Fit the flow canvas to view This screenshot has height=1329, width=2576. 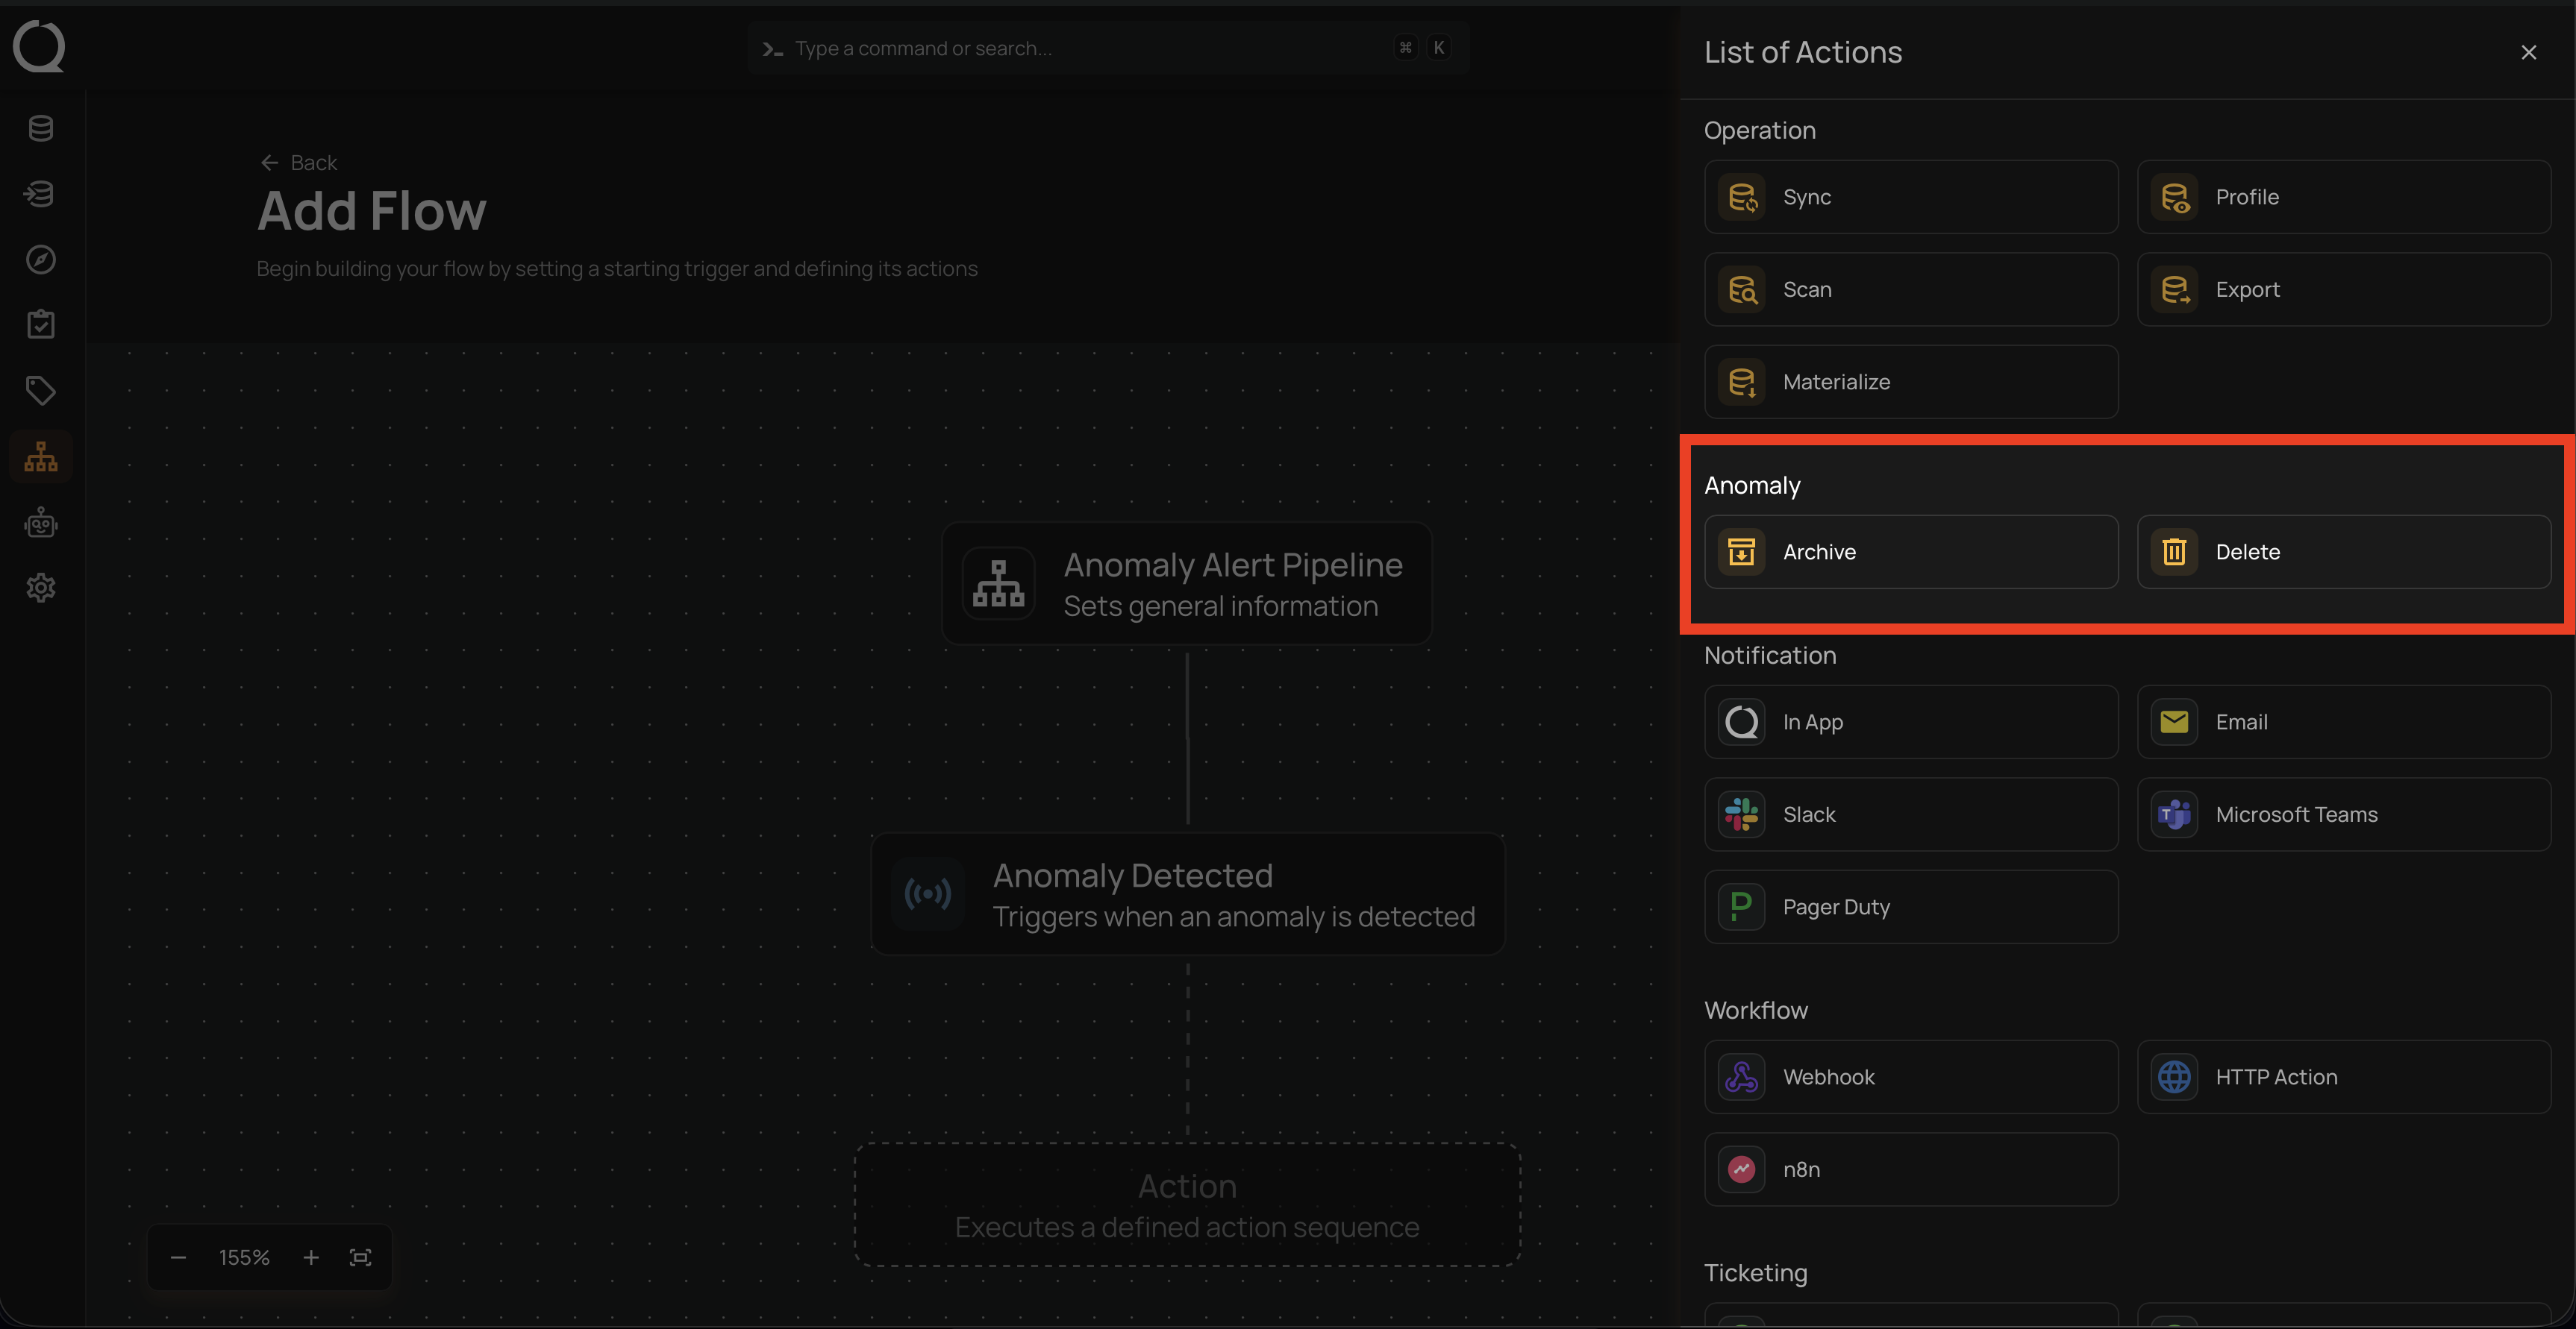(x=361, y=1257)
